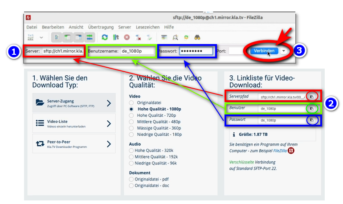
Task: Click the Port input field
Action: click(236, 51)
